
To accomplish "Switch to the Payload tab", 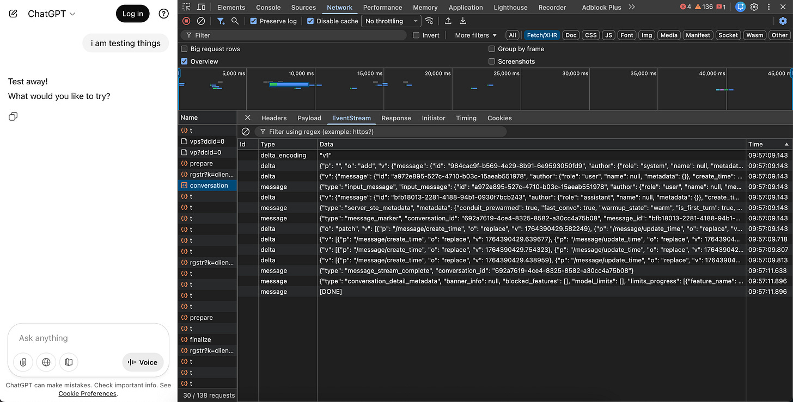I will point(309,118).
